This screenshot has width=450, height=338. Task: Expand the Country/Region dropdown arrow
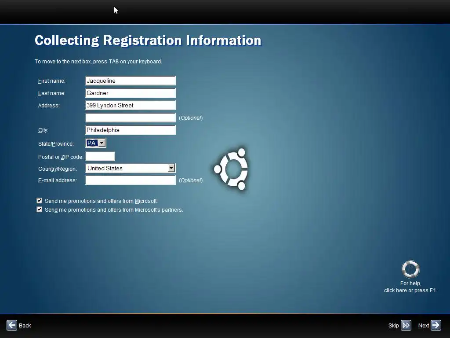pos(171,168)
